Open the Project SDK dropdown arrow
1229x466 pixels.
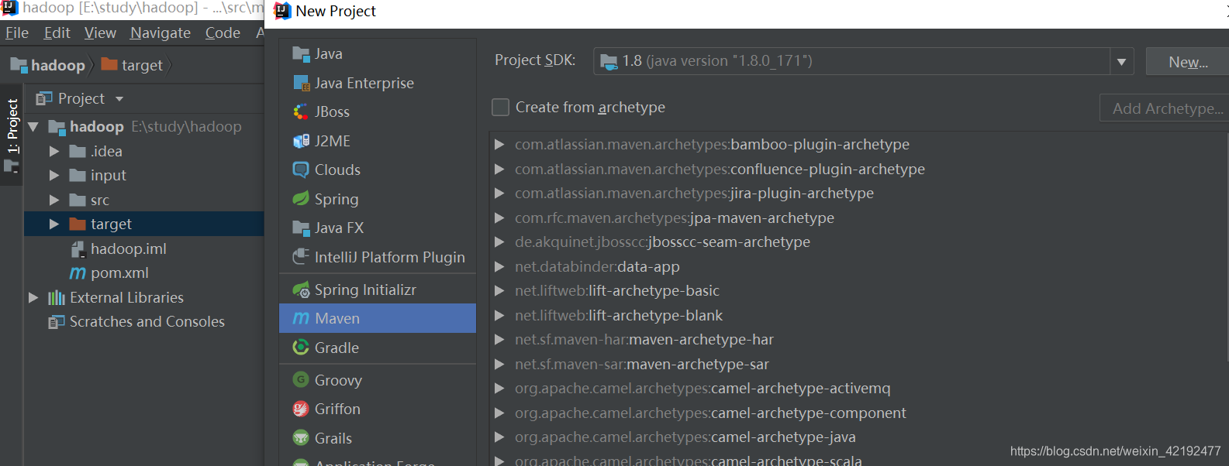point(1121,61)
